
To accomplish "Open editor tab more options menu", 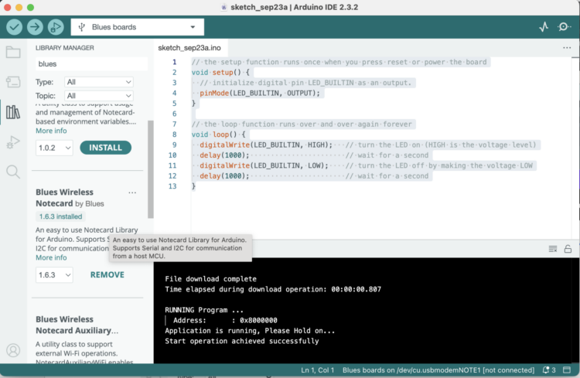I will [x=567, y=48].
